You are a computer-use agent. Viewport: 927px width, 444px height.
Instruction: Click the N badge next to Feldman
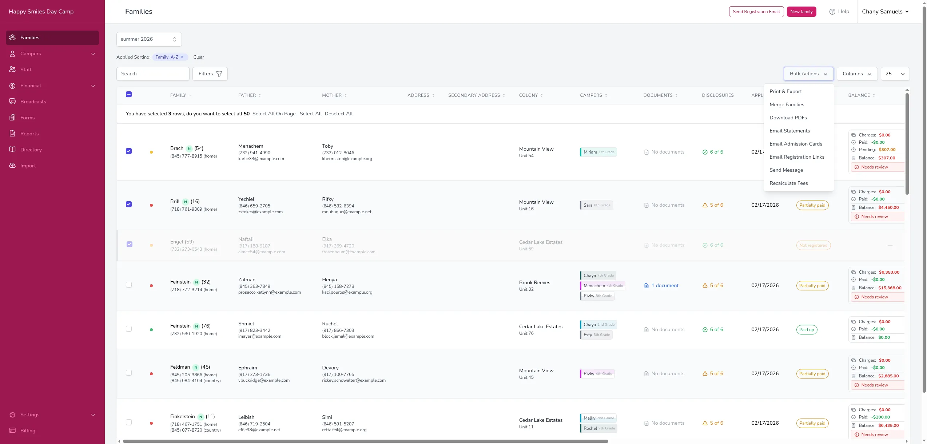tap(196, 367)
